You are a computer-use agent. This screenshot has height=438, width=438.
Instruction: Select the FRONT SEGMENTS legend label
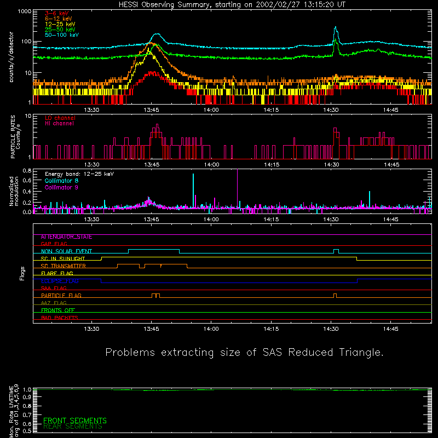[x=75, y=420]
